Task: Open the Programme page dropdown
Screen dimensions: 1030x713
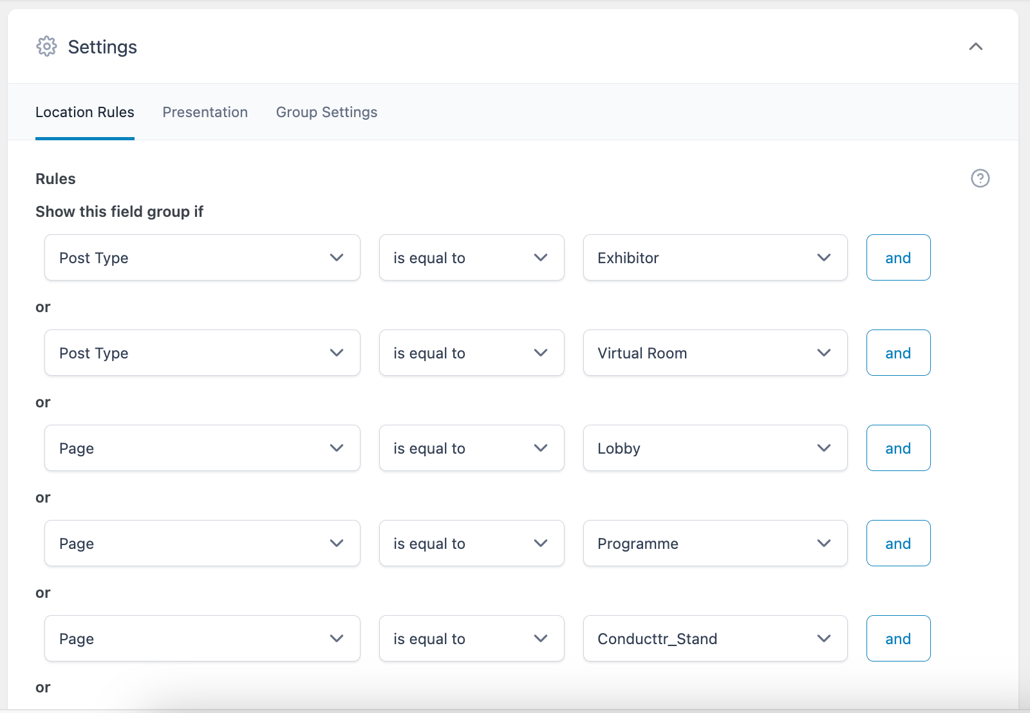Action: (x=715, y=543)
